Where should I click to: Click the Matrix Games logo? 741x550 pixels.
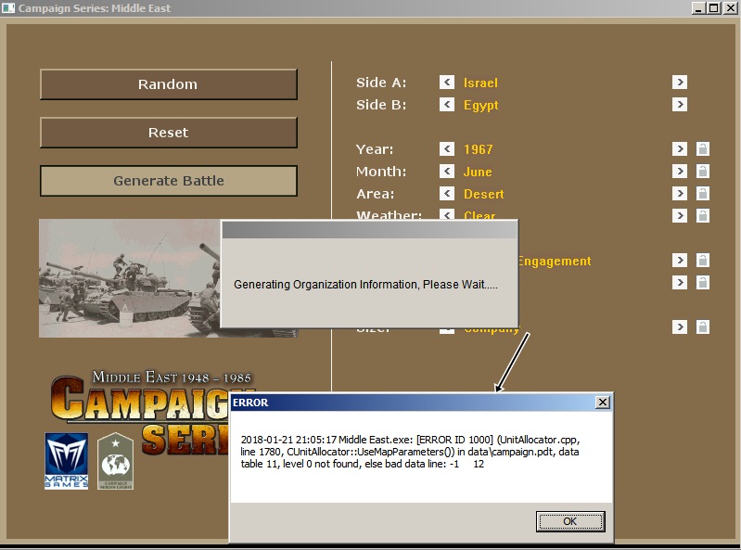[x=67, y=461]
